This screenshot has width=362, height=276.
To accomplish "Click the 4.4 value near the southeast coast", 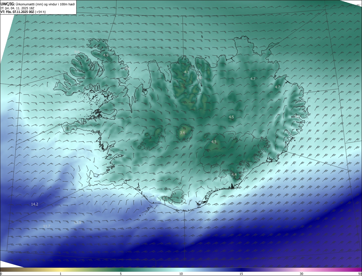I will (x=234, y=175).
